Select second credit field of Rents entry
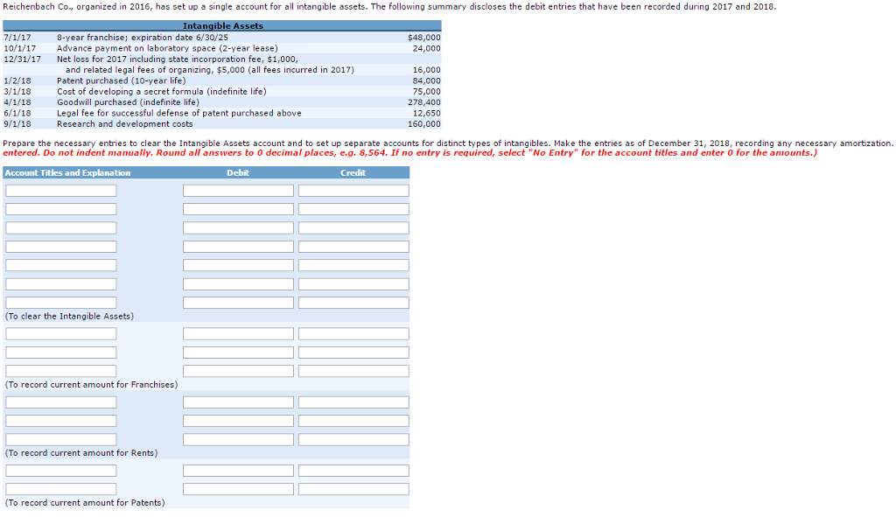The height and width of the screenshot is (517, 896). pyautogui.click(x=353, y=421)
